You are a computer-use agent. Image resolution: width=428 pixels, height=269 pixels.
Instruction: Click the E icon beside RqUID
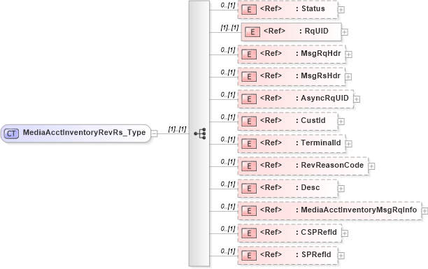[x=252, y=32]
